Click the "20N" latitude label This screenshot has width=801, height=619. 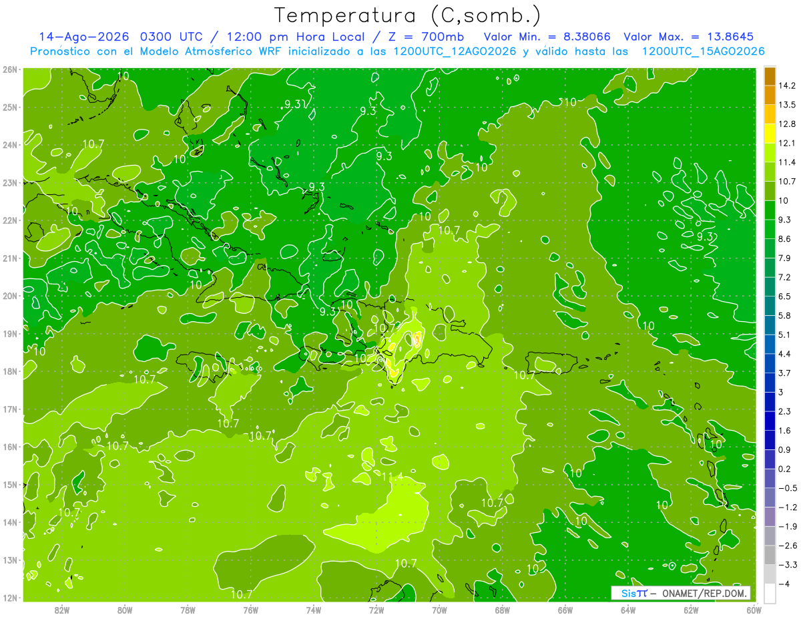(11, 296)
